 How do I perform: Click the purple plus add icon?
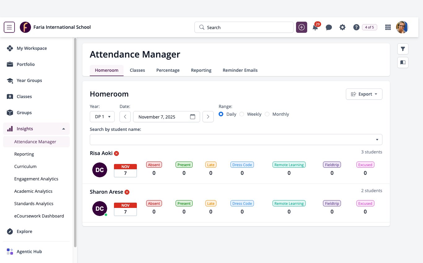tap(302, 27)
